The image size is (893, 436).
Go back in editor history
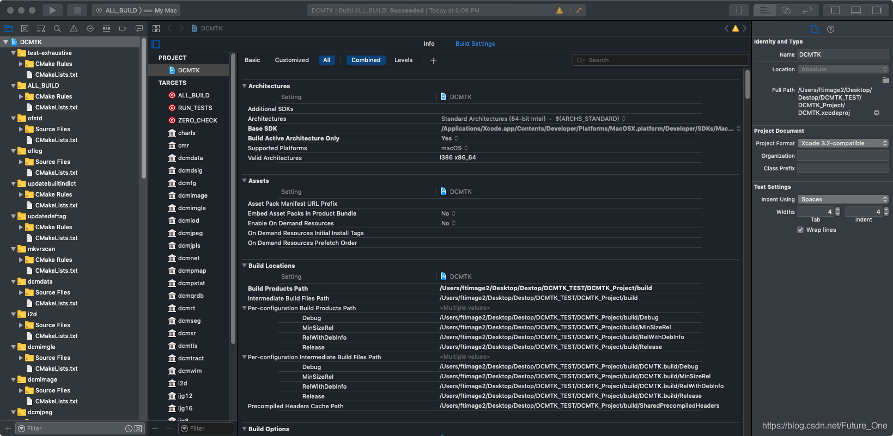coord(169,28)
